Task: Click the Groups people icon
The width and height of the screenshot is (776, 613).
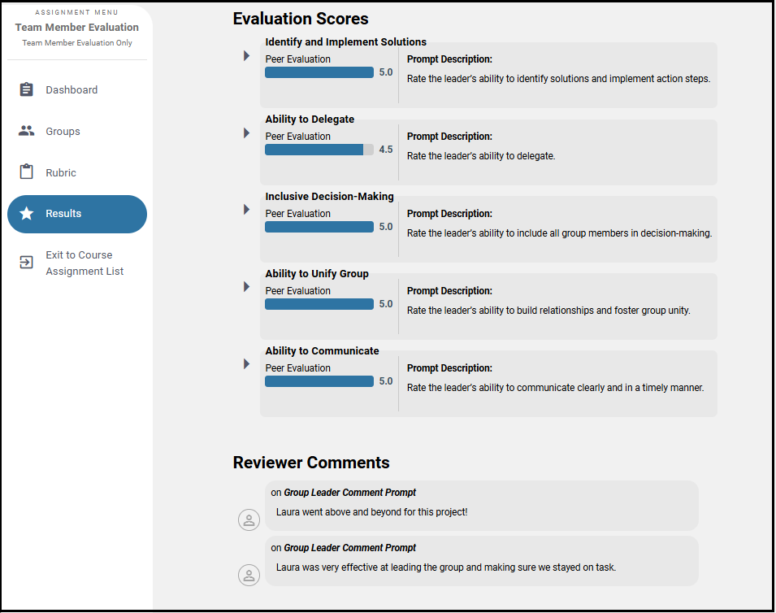Action: pos(27,131)
